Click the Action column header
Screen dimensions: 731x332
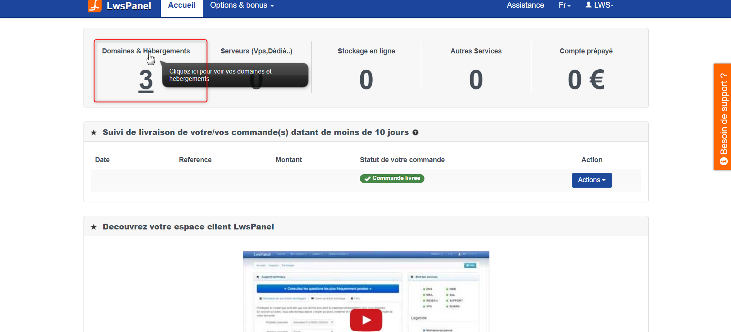(x=592, y=160)
